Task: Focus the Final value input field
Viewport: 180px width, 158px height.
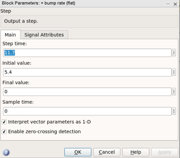Action: point(87,92)
